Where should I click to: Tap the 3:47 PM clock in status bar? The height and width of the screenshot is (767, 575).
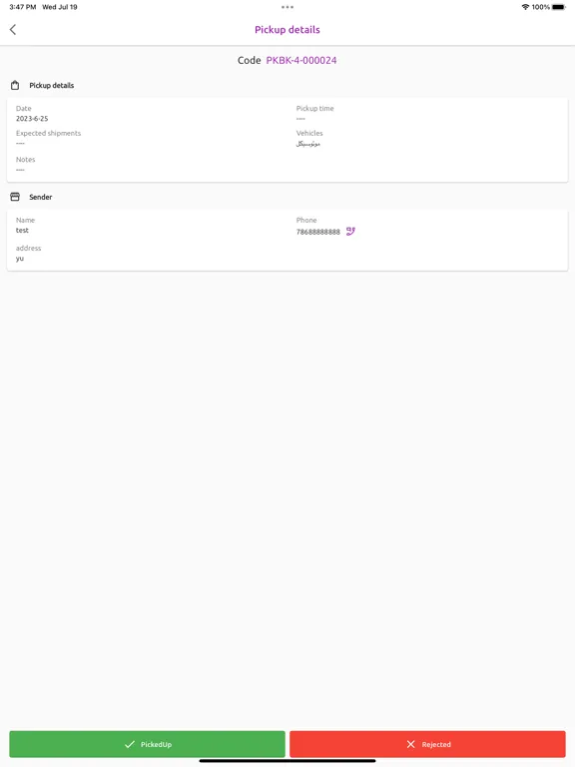pyautogui.click(x=23, y=7)
